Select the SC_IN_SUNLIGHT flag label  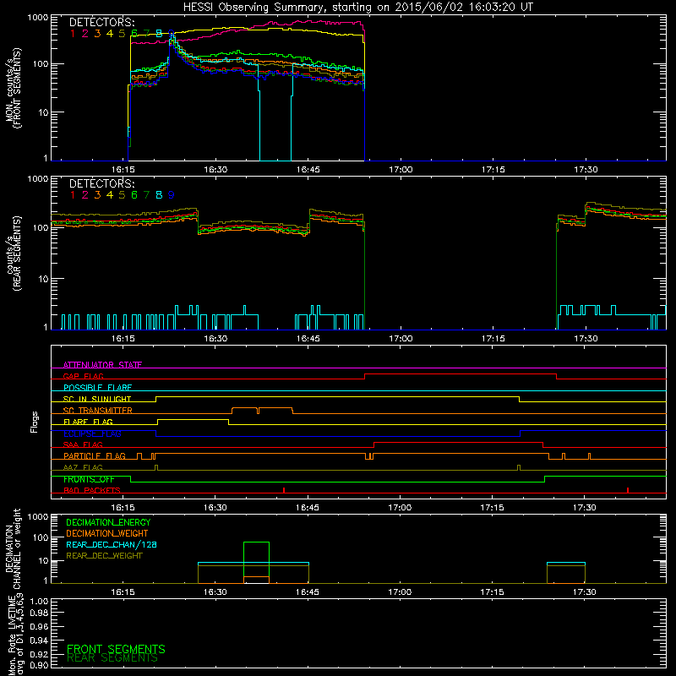[x=97, y=399]
